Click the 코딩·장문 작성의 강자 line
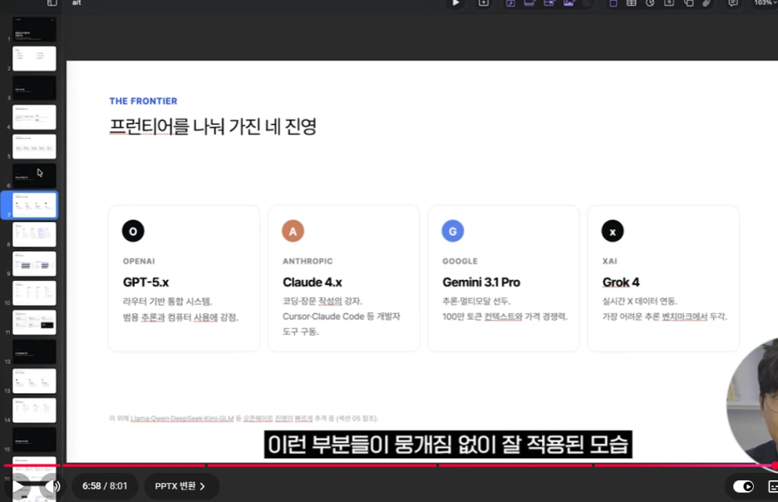Viewport: 778px width, 502px height. (323, 301)
